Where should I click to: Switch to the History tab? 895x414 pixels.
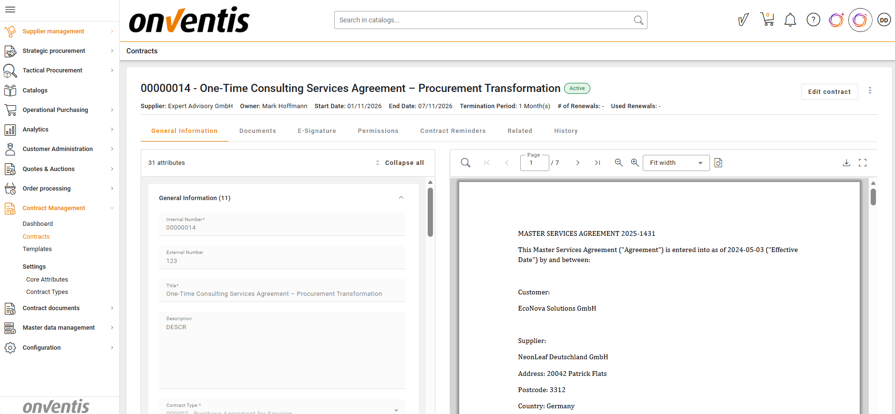click(566, 131)
